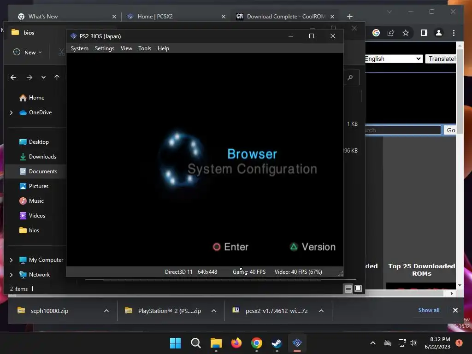Select OneDrive in File Explorer sidebar
This screenshot has width=472, height=354.
36,112
